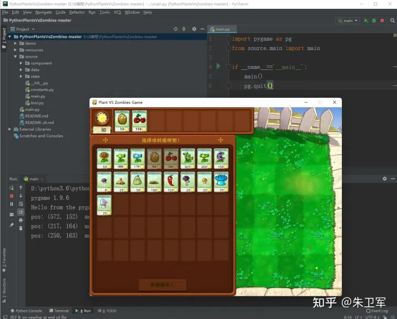Image resolution: width=397 pixels, height=319 pixels.
Task: Switch to the Python Console tool tab
Action: tap(26, 311)
